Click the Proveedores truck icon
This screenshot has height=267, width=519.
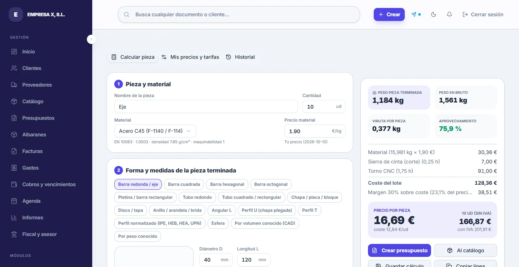pyautogui.click(x=14, y=85)
